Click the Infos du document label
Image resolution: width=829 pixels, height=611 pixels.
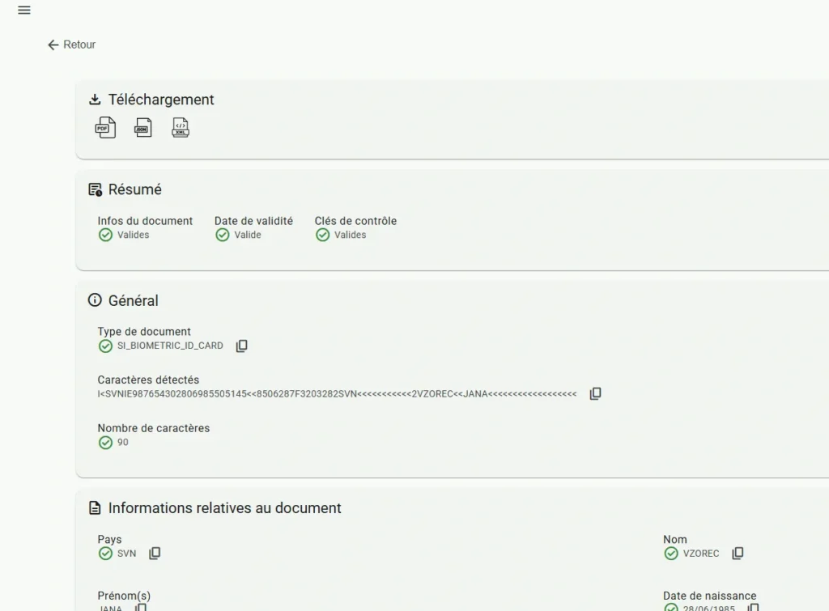point(145,221)
